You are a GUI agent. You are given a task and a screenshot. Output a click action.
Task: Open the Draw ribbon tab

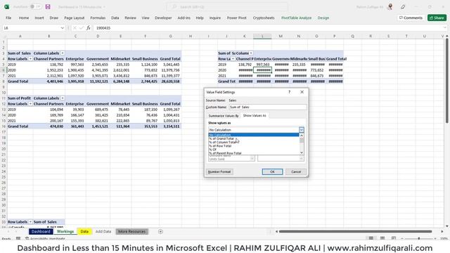(54, 18)
